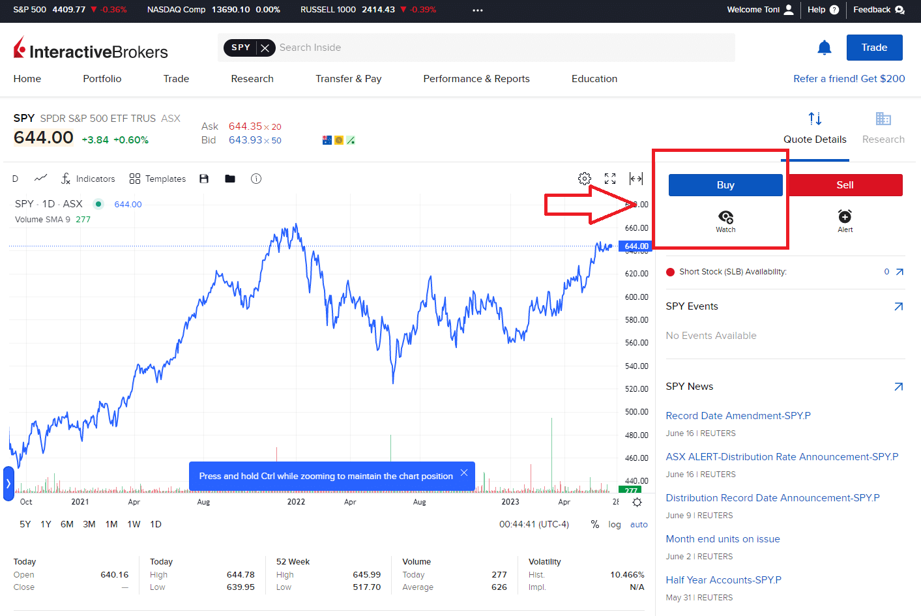Select the 1D chart range

(156, 524)
